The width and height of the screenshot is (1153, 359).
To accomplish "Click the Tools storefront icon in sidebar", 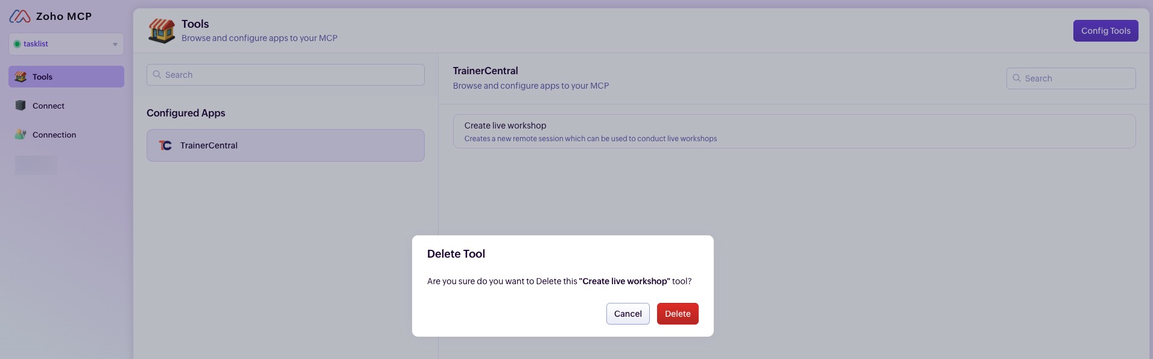I will (21, 77).
